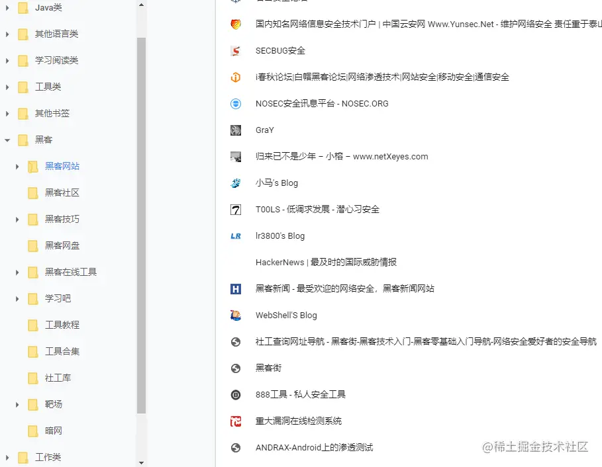Image resolution: width=602 pixels, height=467 pixels.
Task: Select the 工具合集 folder
Action: (62, 352)
